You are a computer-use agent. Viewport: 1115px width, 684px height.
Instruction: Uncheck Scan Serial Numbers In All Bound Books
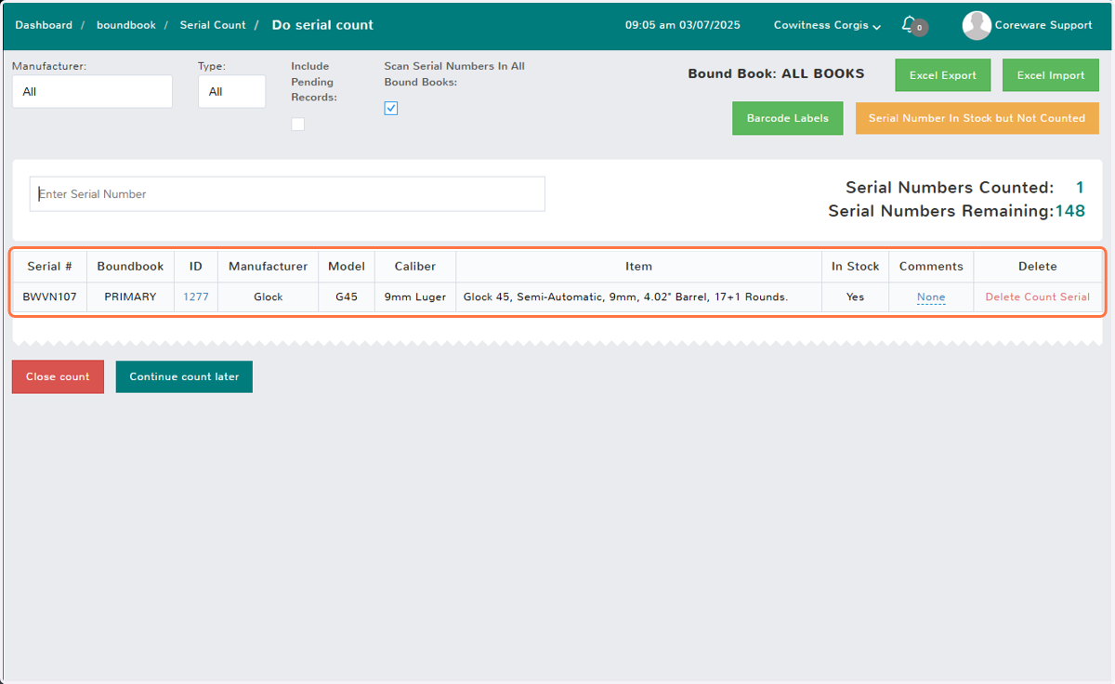[391, 108]
